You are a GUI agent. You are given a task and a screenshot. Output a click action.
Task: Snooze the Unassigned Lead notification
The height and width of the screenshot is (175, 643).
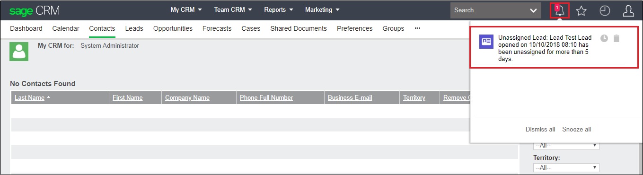604,38
